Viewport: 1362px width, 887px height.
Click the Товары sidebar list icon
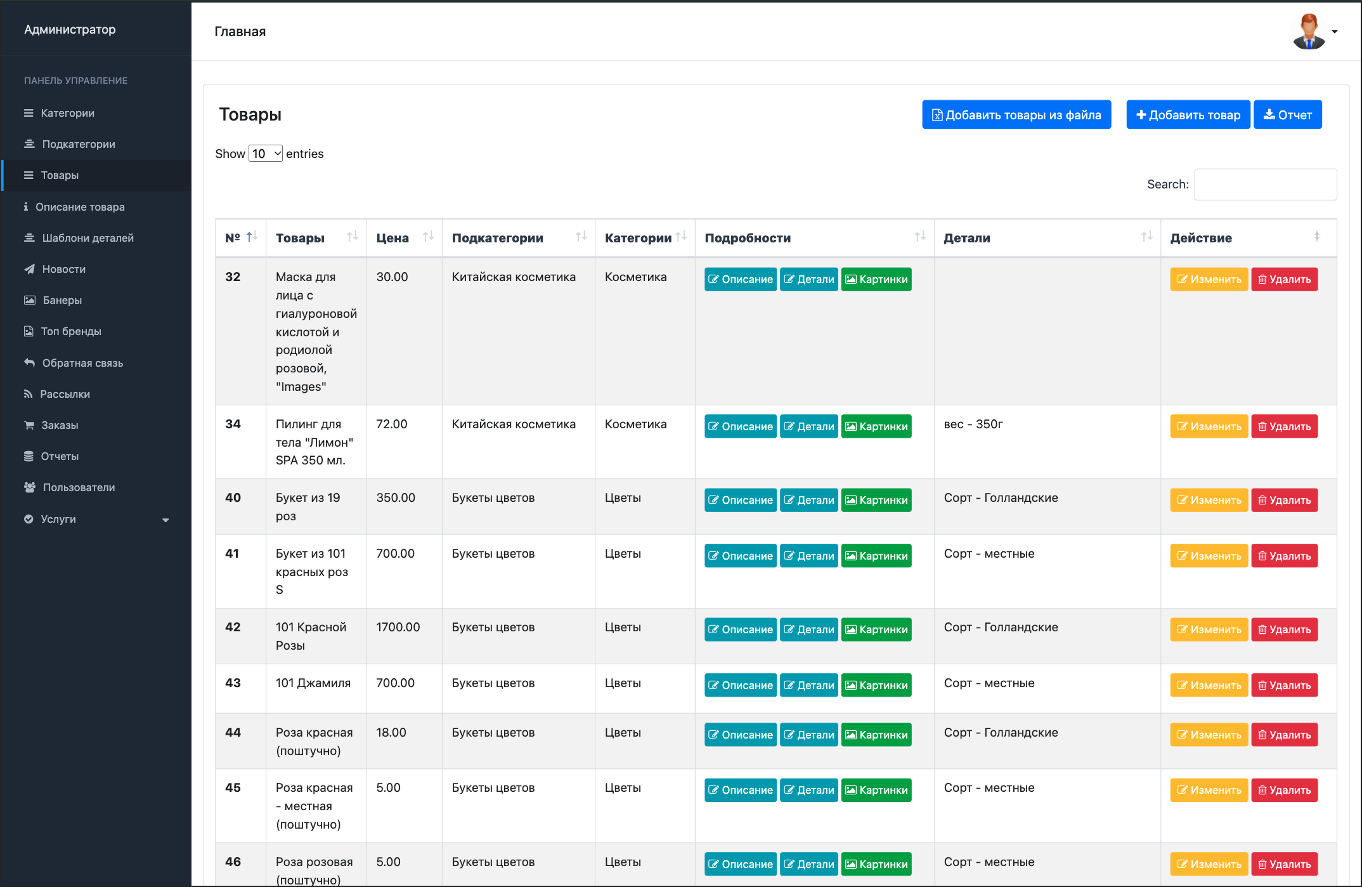click(29, 175)
